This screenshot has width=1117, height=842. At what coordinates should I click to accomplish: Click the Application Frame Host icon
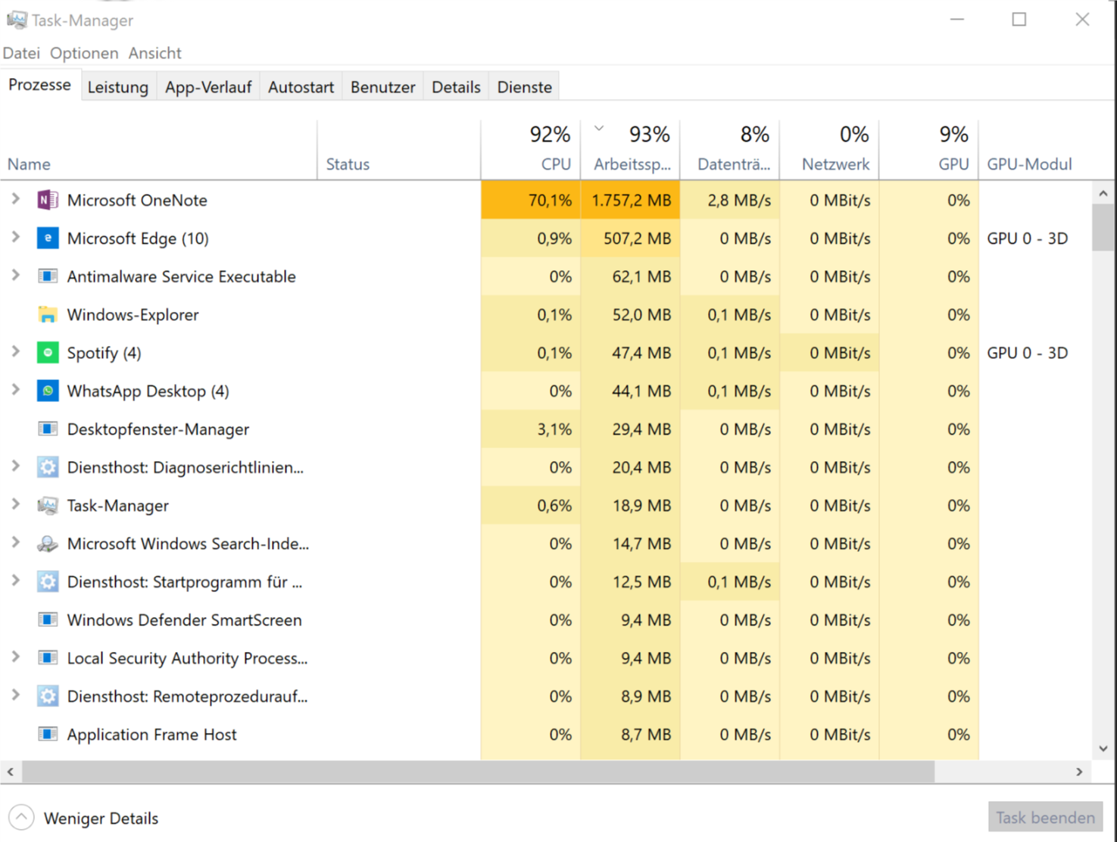(x=48, y=734)
